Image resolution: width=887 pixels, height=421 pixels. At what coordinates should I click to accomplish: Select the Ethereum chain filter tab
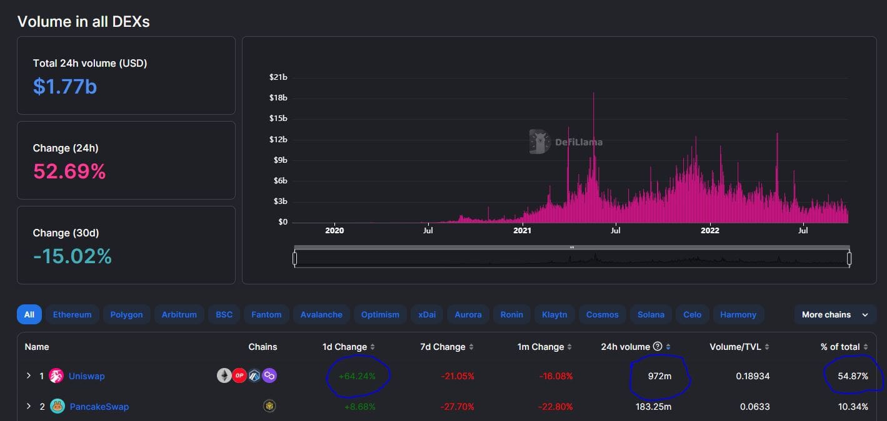72,315
